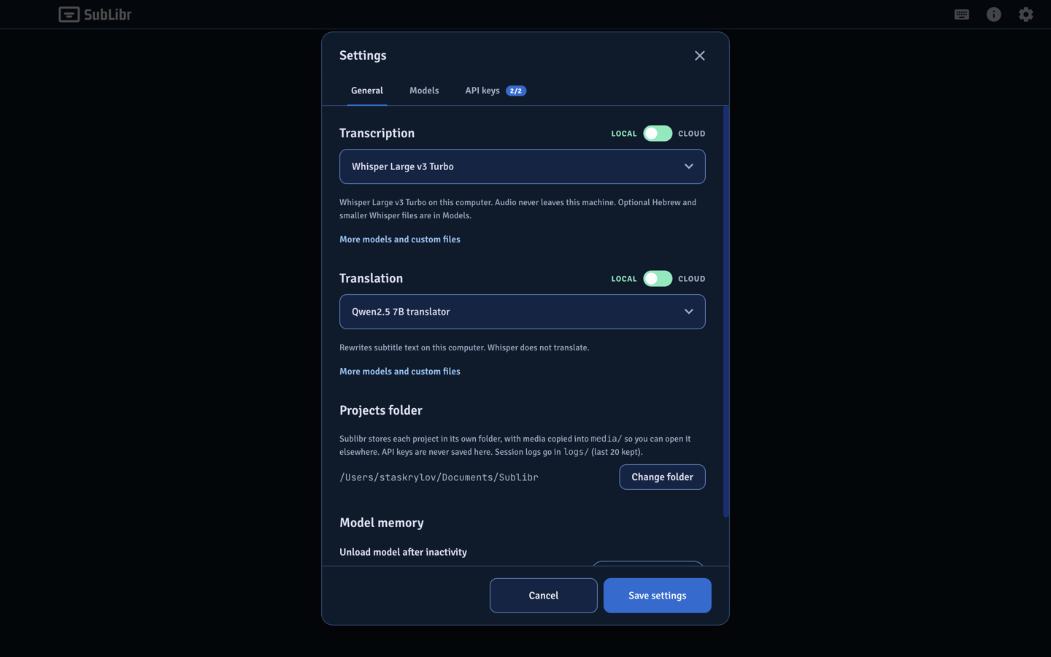Open the Whisper Large v3 Turbo dropdown
This screenshot has height=657, width=1051.
point(522,166)
